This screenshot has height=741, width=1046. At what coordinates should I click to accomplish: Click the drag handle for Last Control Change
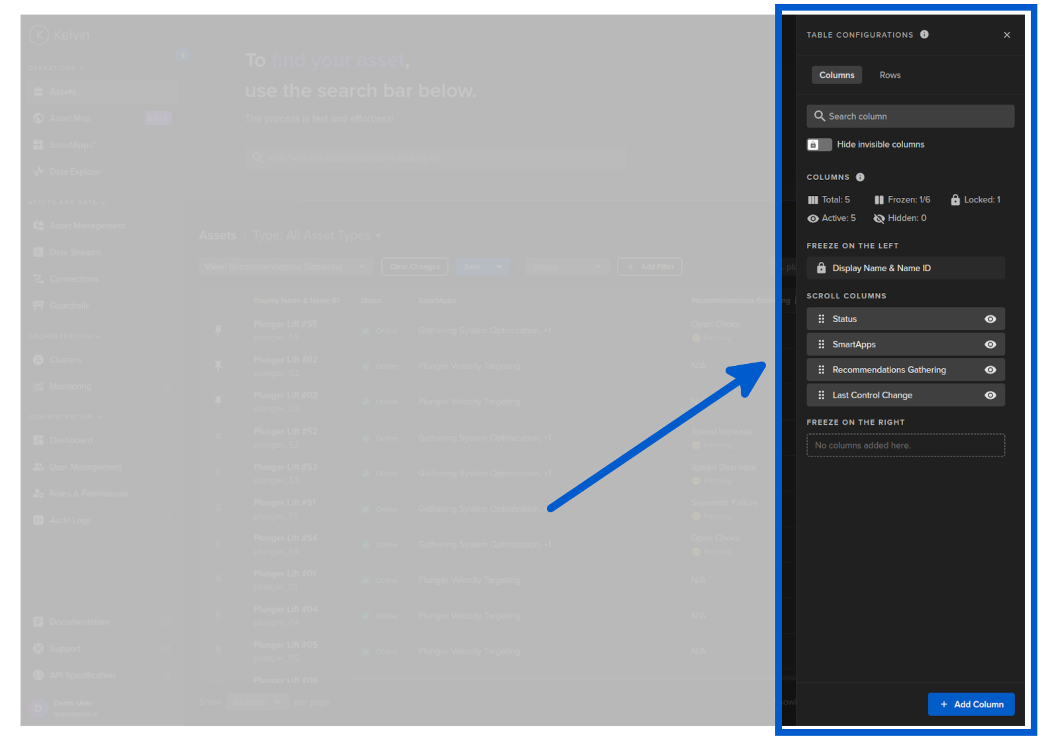click(x=821, y=395)
